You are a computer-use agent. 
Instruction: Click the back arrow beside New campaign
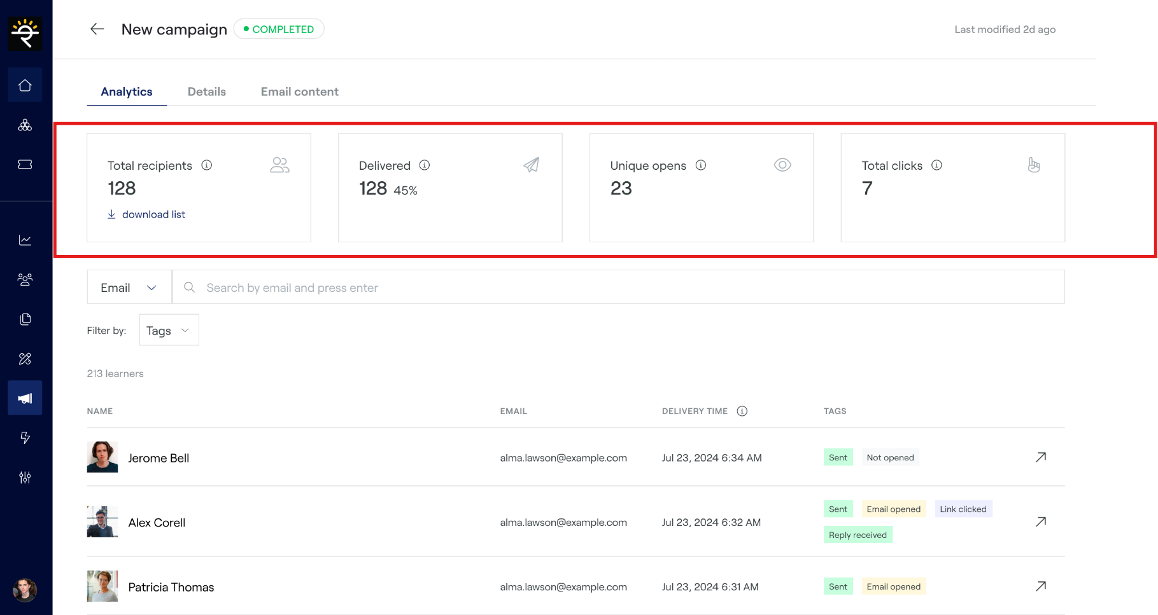(97, 29)
